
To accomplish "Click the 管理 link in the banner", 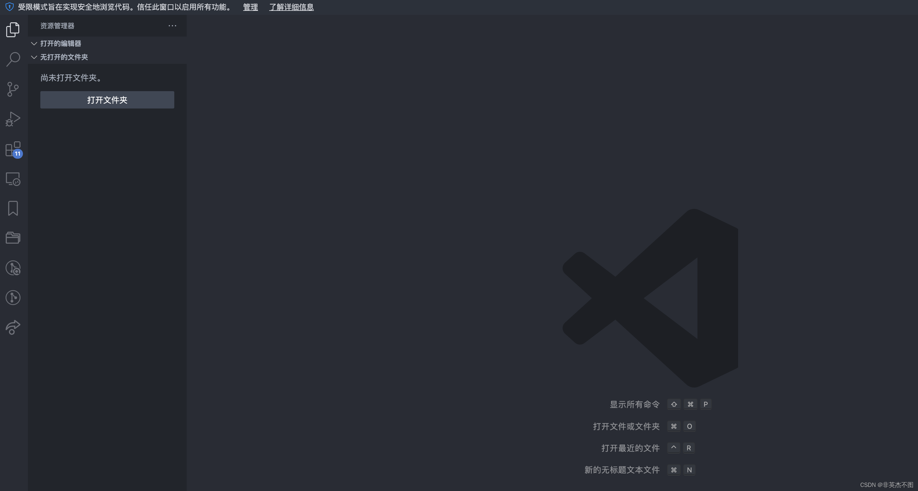I will coord(250,7).
